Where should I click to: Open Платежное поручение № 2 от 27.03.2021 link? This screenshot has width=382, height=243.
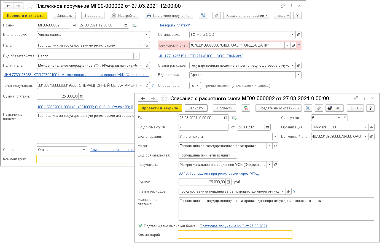(x=233, y=226)
